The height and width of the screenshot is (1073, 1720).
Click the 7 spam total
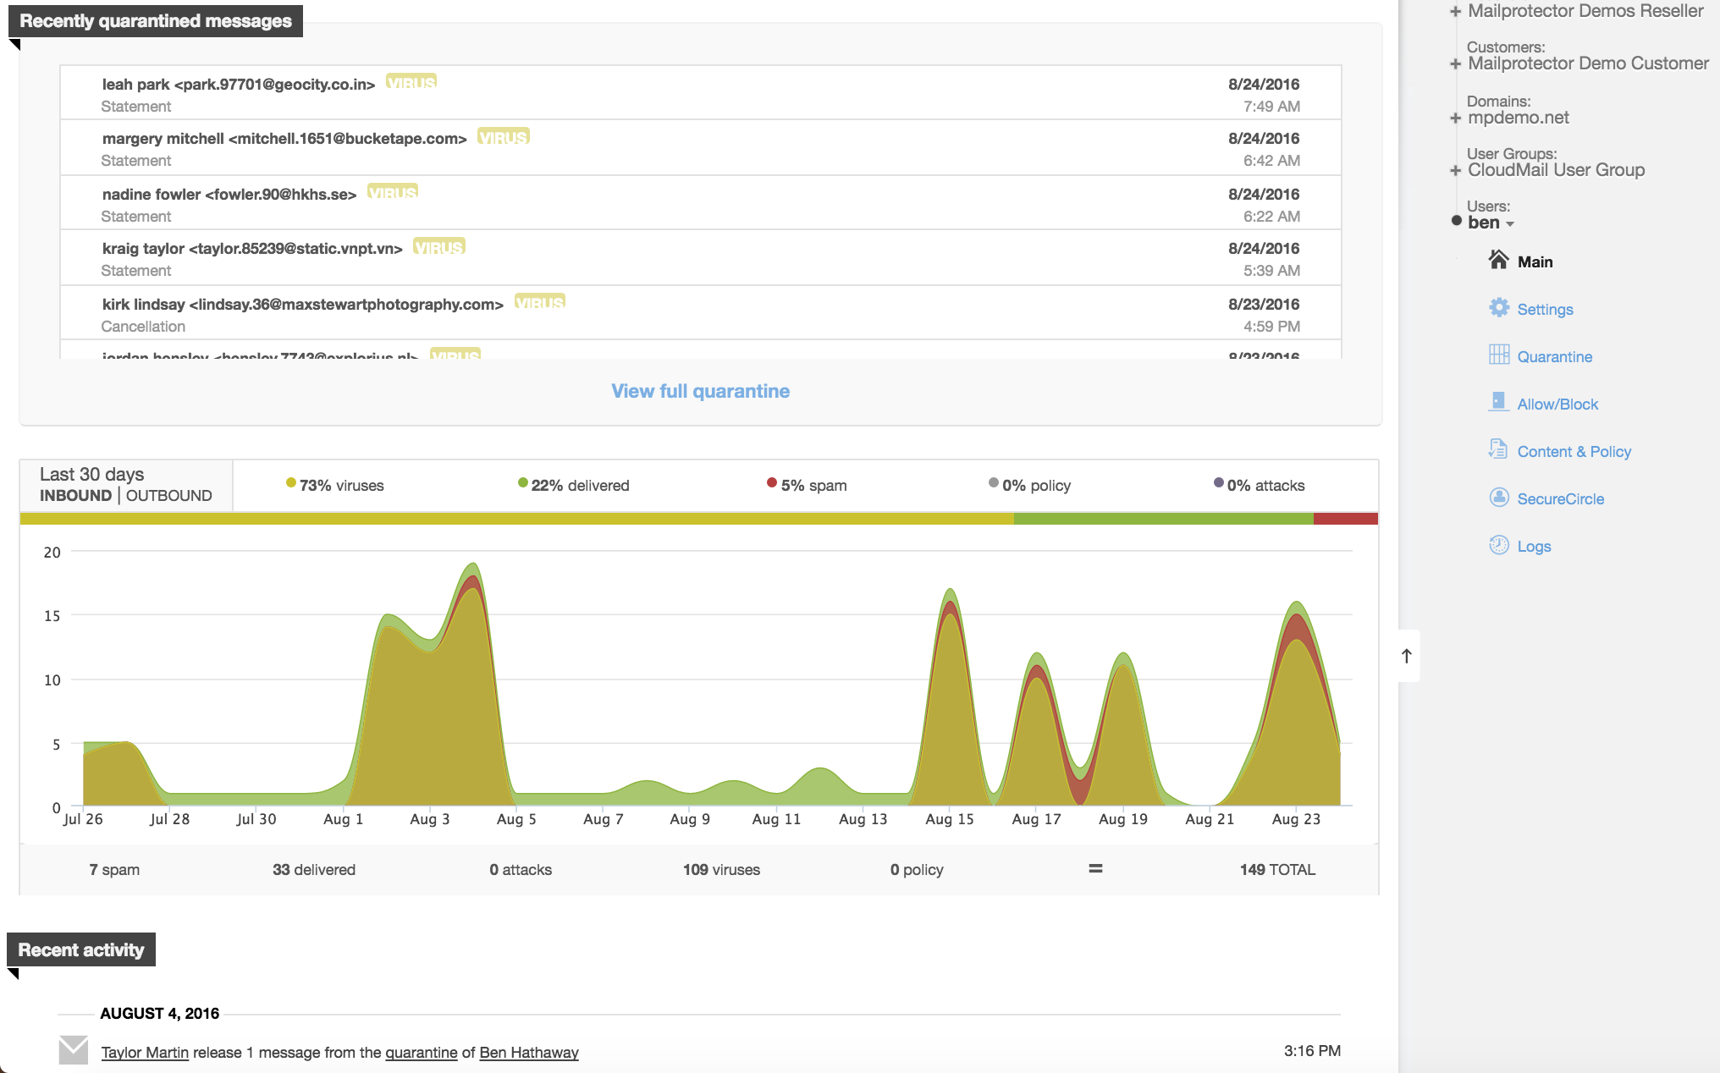coord(114,870)
